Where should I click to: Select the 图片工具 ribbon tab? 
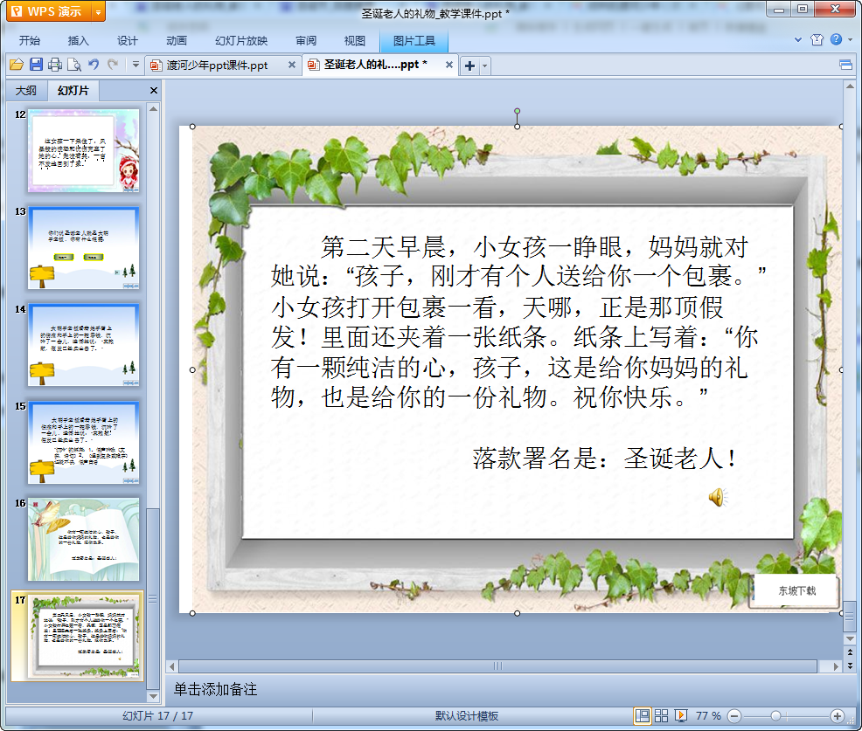[414, 41]
